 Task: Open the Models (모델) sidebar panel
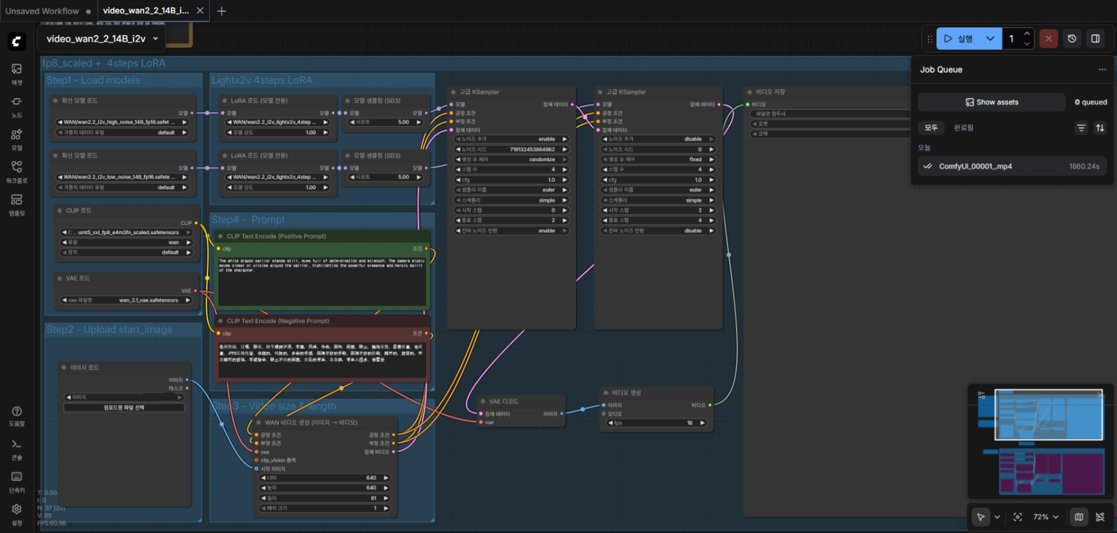point(17,139)
